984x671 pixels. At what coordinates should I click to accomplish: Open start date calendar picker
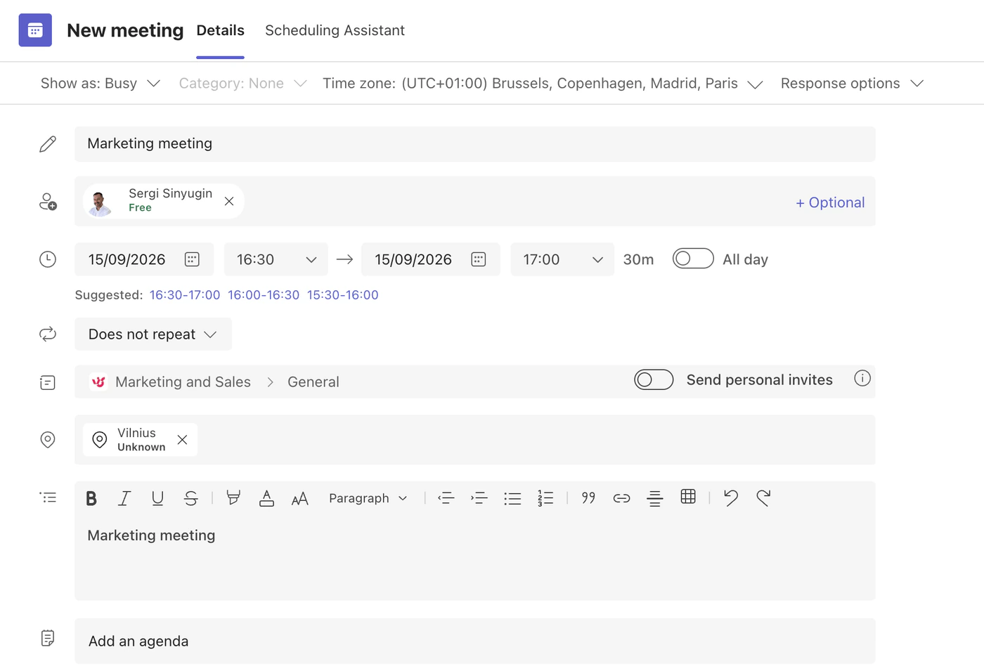[x=192, y=259]
